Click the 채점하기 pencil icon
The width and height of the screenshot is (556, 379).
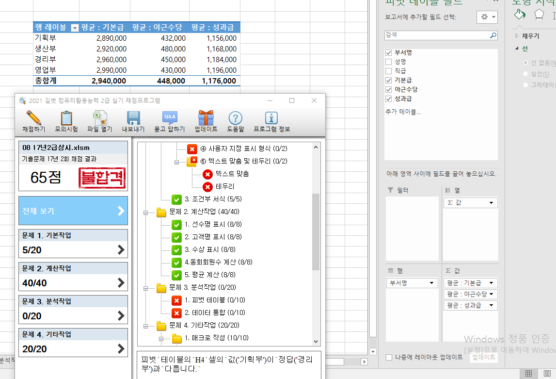tap(33, 118)
